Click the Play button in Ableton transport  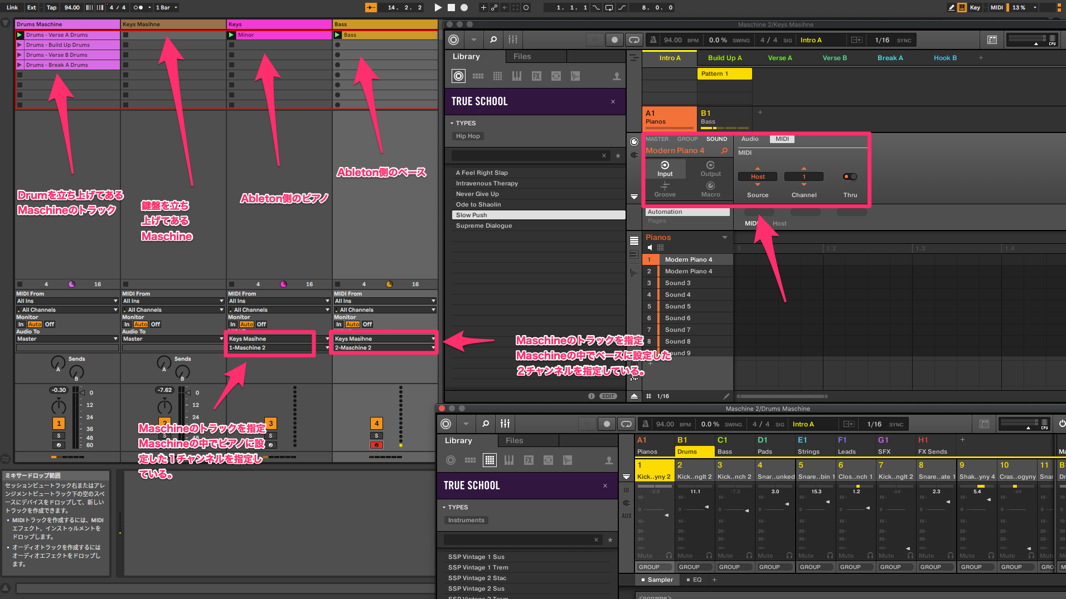click(x=438, y=7)
